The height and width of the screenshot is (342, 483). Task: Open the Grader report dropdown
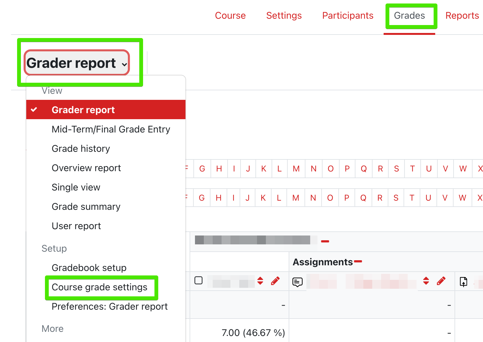(x=76, y=63)
